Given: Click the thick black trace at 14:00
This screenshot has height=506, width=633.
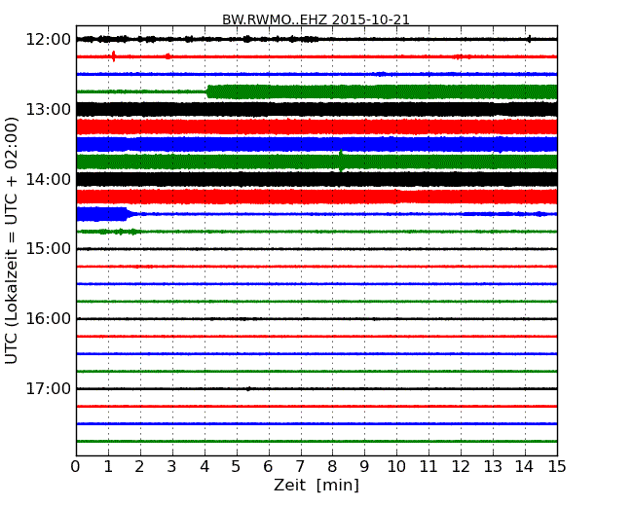Looking at the screenshot, I should 316,179.
